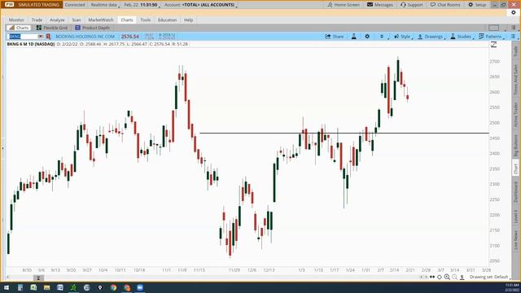This screenshot has width=521, height=293.
Task: Open File Explorer in taskbar
Action: [x=47, y=287]
